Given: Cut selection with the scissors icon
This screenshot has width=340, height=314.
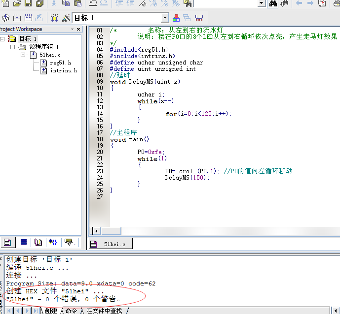Looking at the screenshot, I should pyautogui.click(x=54, y=3).
